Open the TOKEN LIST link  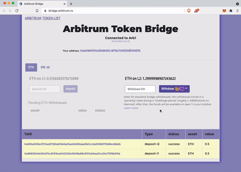[x=51, y=18]
